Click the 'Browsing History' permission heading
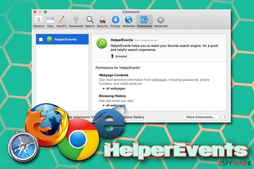Image resolution: width=254 pixels, height=169 pixels. (112, 96)
